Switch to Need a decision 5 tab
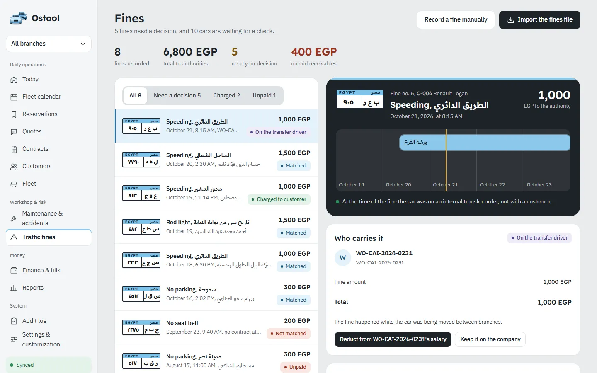The image size is (597, 373). click(x=177, y=96)
